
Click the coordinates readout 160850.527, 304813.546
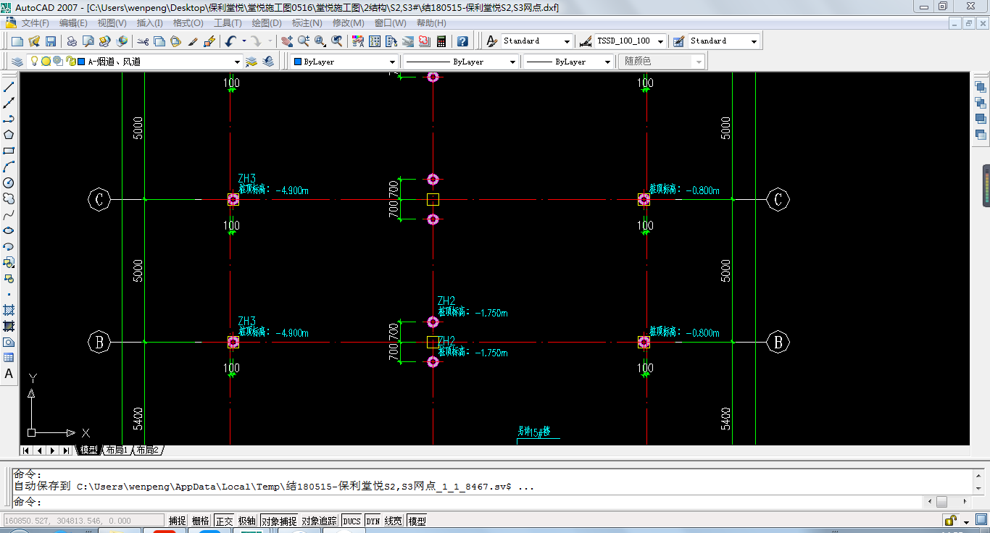click(83, 521)
